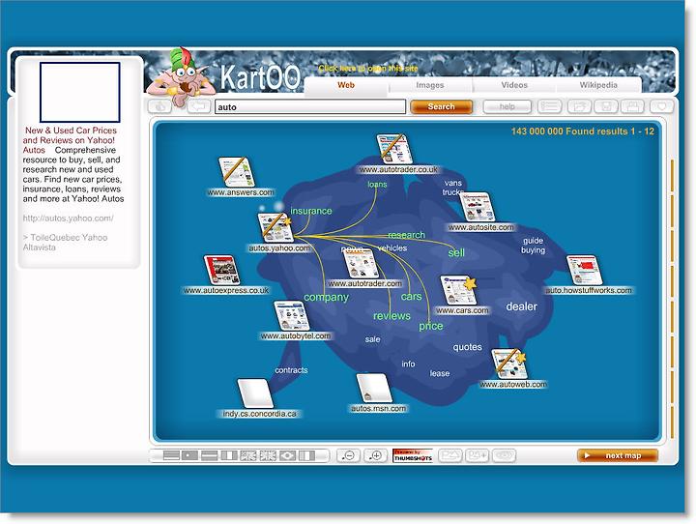
Task: Click the 'company' topic on the map
Action: coord(327,297)
